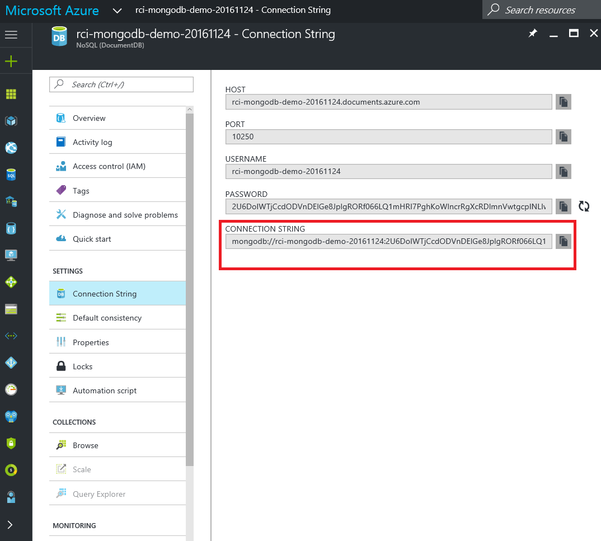Open Diagnose and solve problems
The image size is (601, 541).
coord(118,215)
